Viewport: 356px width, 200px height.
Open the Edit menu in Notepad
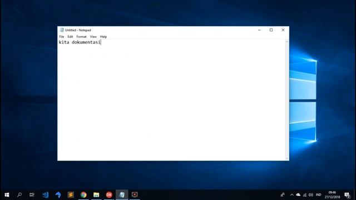70,37
